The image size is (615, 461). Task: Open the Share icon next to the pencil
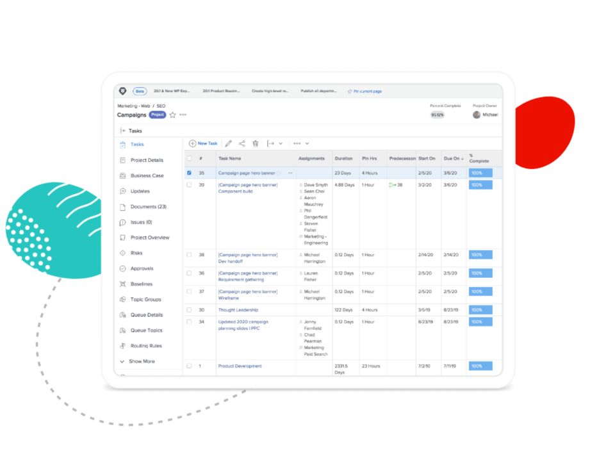(x=242, y=143)
